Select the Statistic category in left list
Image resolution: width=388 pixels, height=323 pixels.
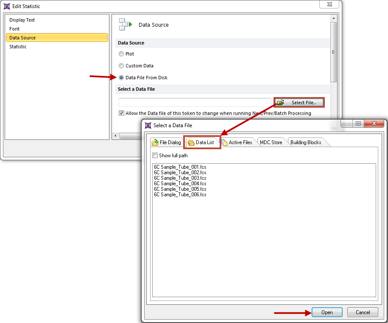[x=18, y=47]
